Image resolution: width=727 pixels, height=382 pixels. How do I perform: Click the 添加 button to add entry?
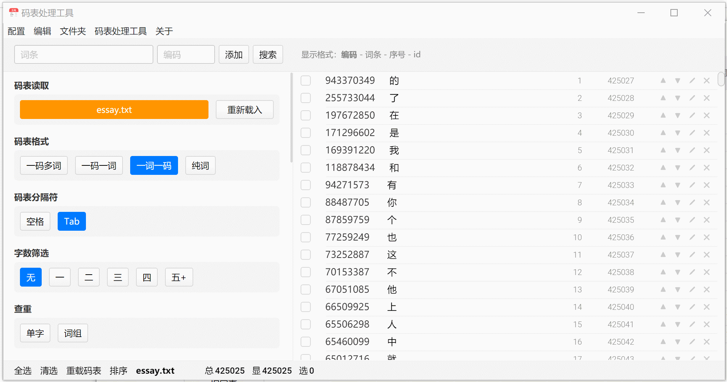coord(234,54)
